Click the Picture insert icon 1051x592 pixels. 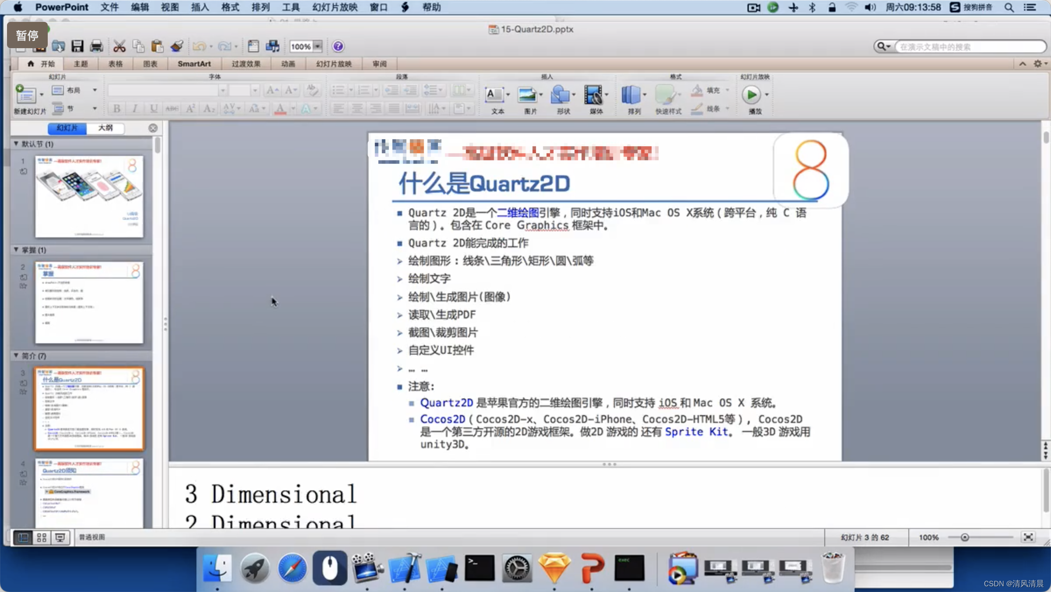pos(527,95)
